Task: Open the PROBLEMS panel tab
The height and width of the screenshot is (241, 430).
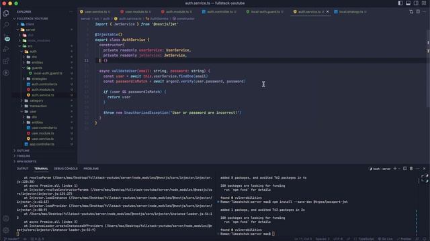Action: 91,169
